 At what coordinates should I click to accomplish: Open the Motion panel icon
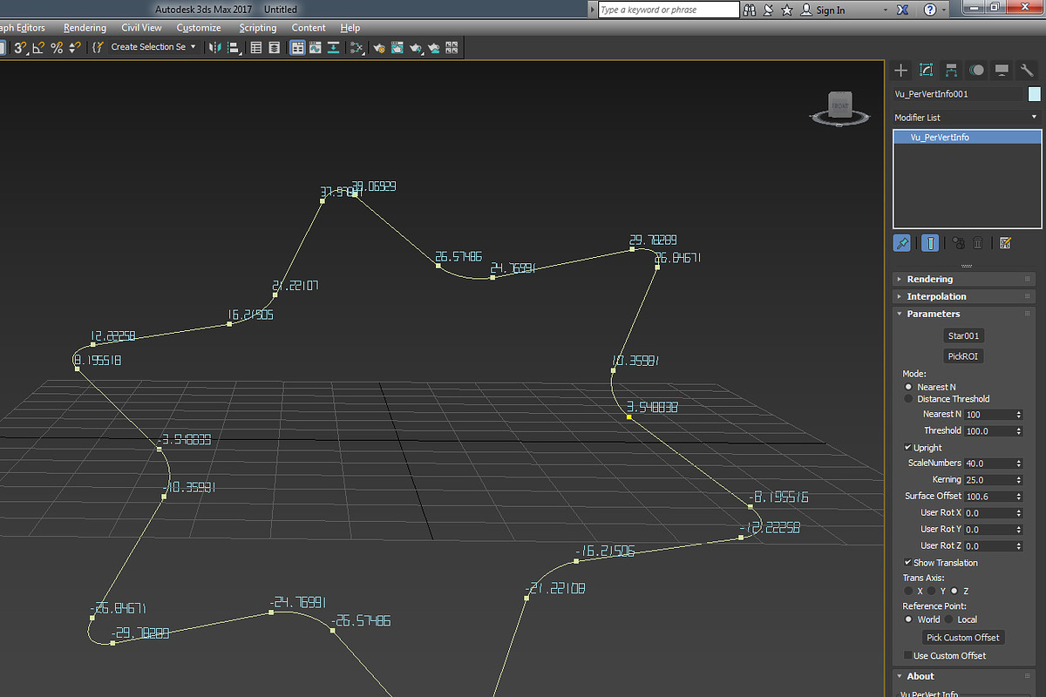977,70
